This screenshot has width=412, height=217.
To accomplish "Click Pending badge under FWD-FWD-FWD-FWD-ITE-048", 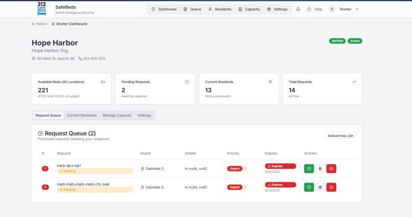I will tap(95, 190).
